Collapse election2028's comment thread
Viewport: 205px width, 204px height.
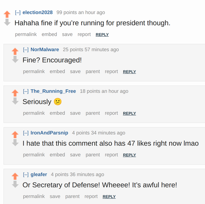coord(18,12)
